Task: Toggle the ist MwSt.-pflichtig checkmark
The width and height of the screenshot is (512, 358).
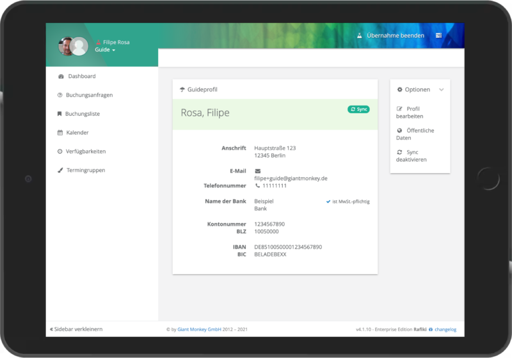Action: 328,201
